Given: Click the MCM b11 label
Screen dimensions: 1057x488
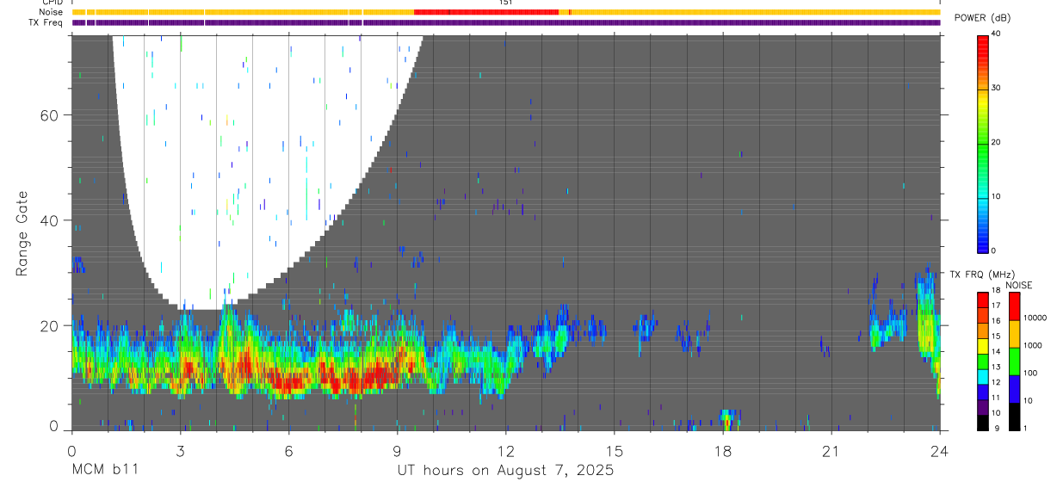Looking at the screenshot, I should pyautogui.click(x=106, y=470).
